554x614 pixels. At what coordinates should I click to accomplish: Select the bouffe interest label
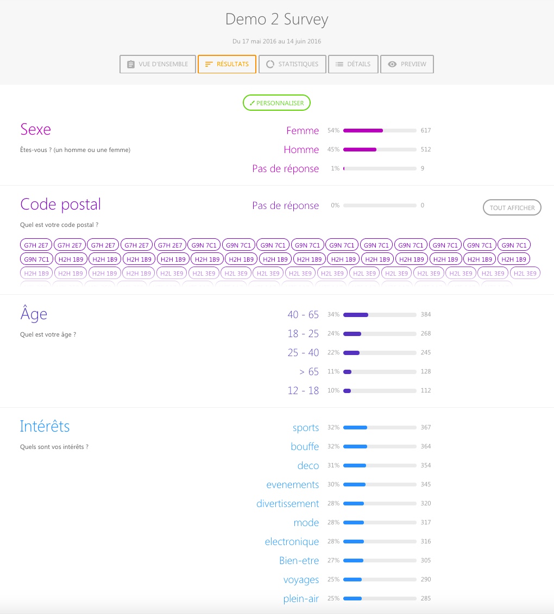[305, 446]
